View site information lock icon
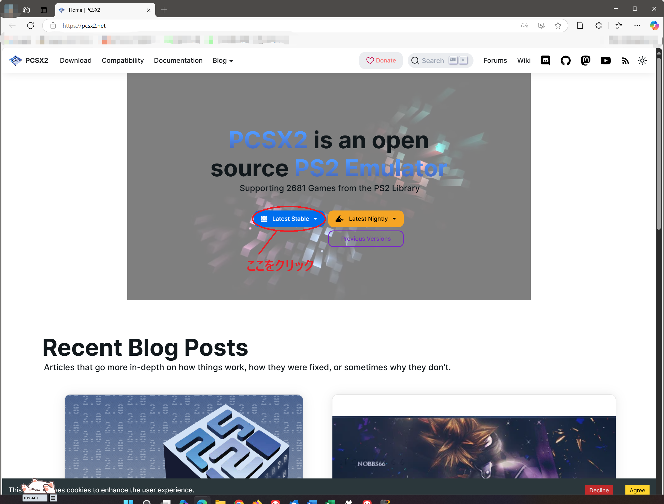664x504 pixels. pos(53,26)
